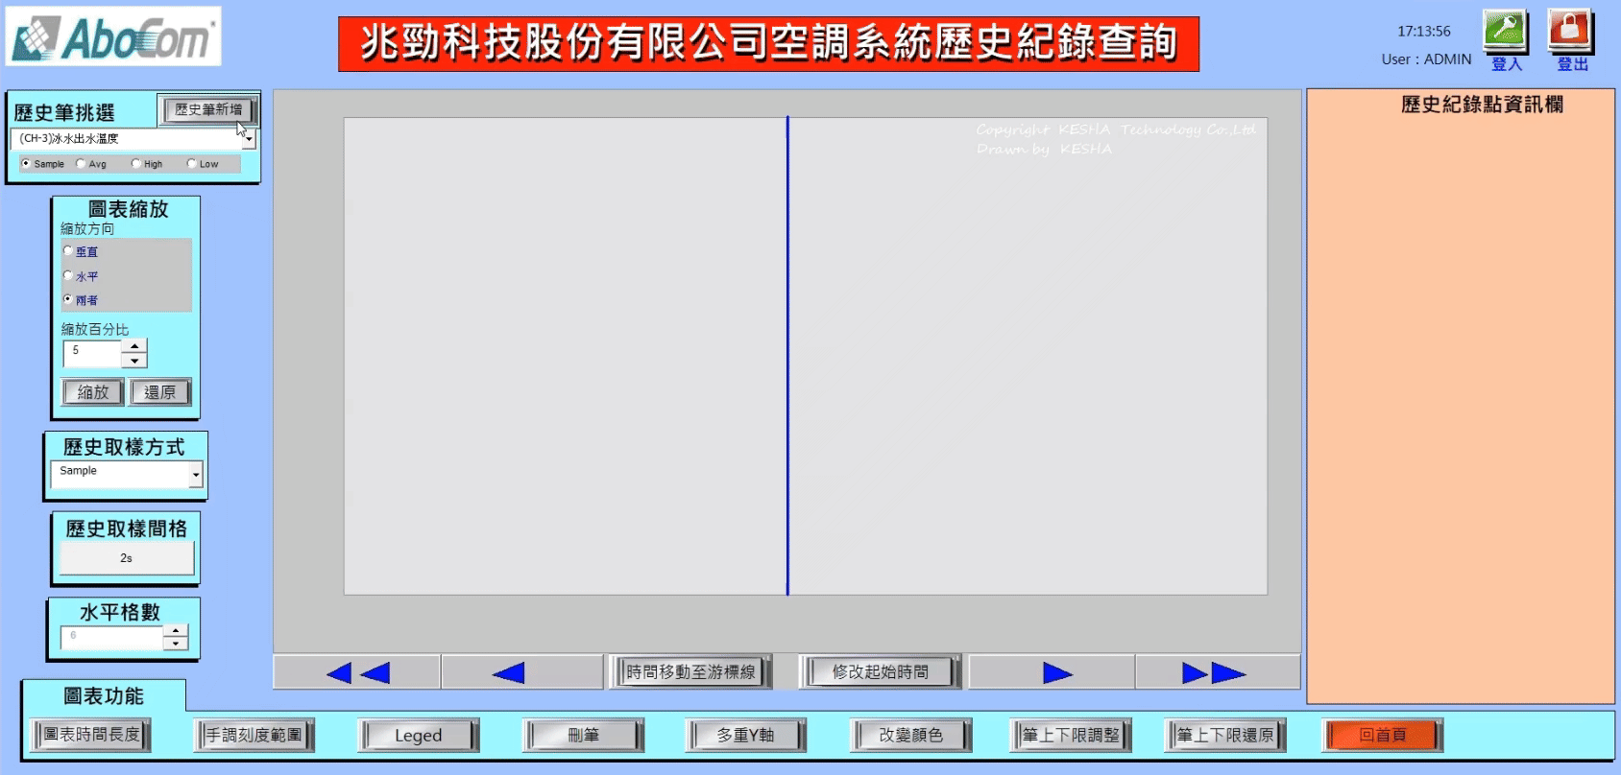Image resolution: width=1621 pixels, height=775 pixels.
Task: Click the double-right fast forward arrows
Action: coord(1214,672)
